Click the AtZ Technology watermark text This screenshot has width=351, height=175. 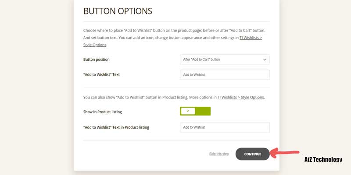tap(323, 160)
